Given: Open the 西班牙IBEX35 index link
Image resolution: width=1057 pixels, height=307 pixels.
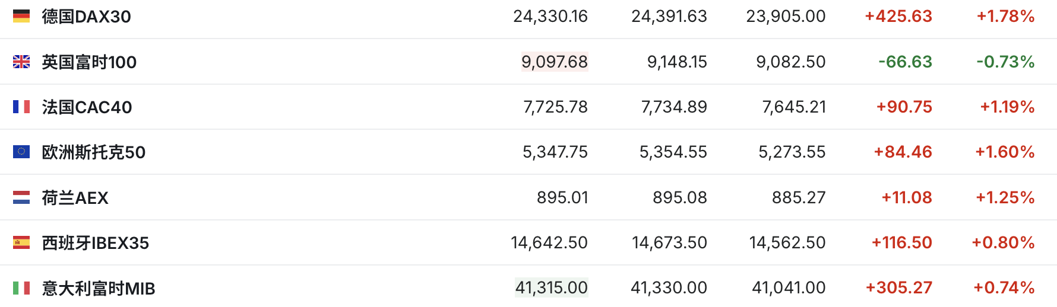Looking at the screenshot, I should [x=96, y=243].
